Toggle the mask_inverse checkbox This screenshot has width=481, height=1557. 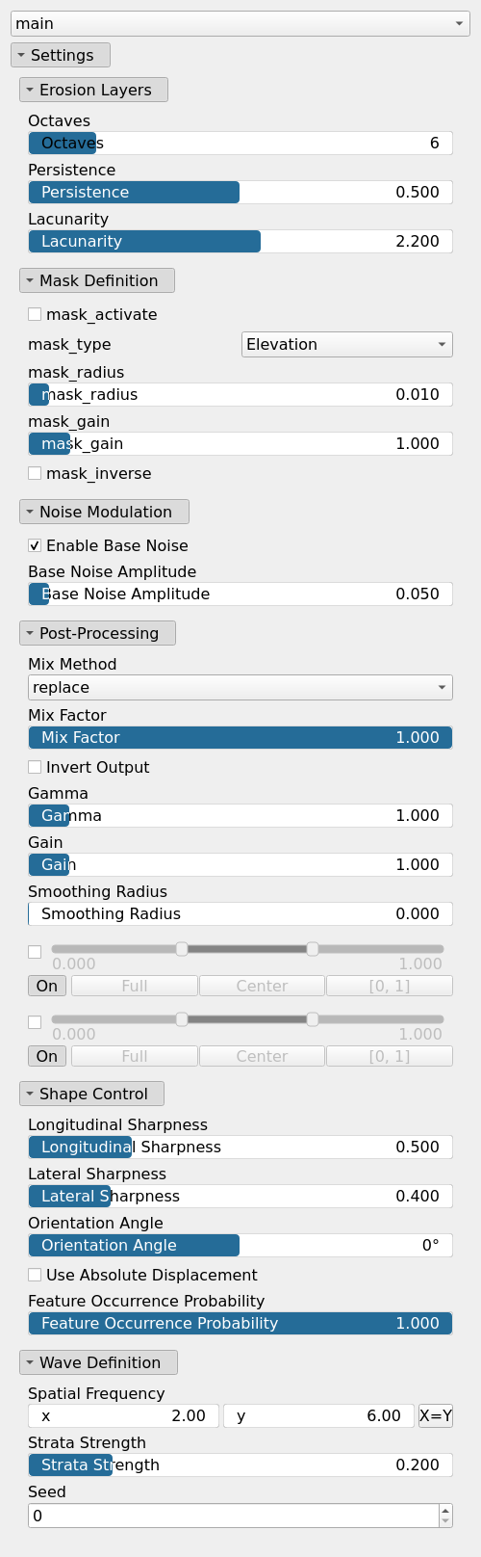coord(35,473)
